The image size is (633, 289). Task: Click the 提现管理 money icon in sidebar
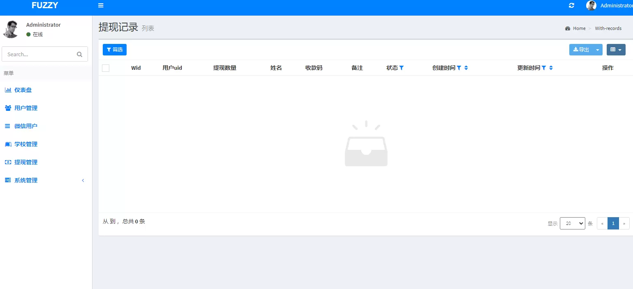(x=7, y=162)
